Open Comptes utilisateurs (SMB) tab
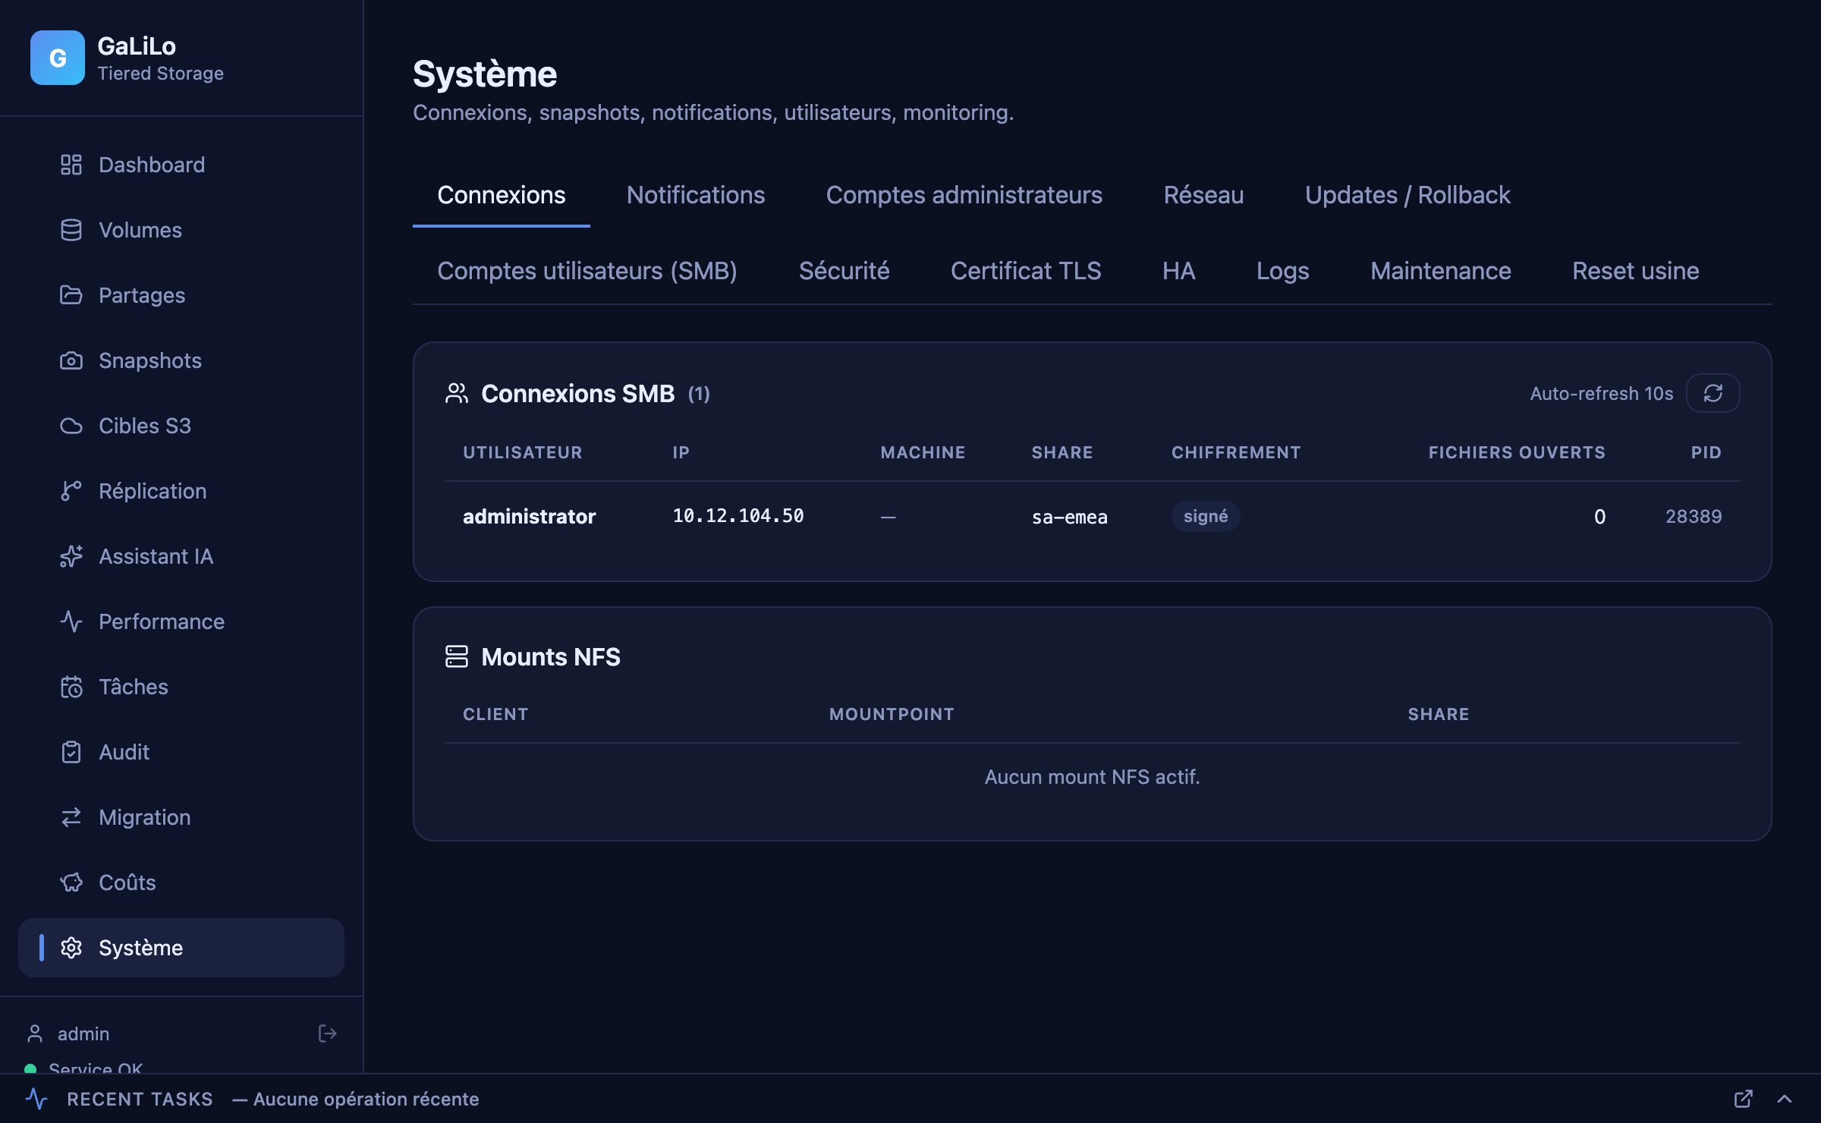The width and height of the screenshot is (1821, 1123). pyautogui.click(x=587, y=271)
